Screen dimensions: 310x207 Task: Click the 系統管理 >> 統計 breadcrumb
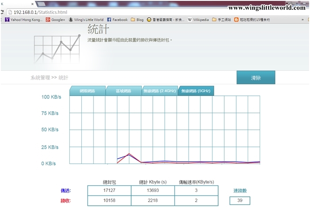tap(49, 78)
